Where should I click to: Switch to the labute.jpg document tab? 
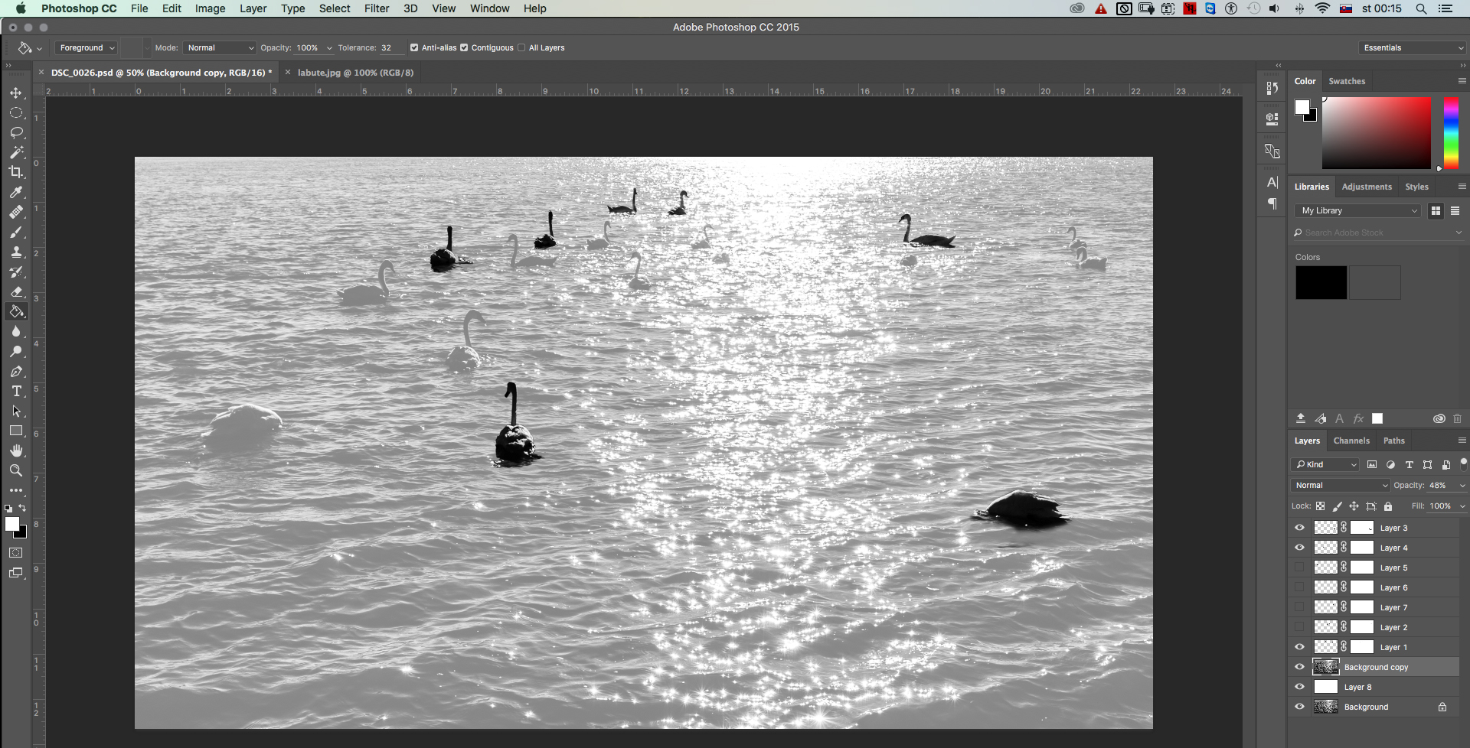(x=355, y=73)
